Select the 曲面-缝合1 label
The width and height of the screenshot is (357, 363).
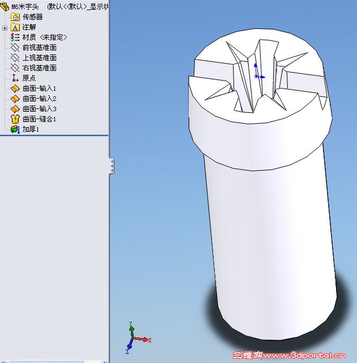(39, 119)
